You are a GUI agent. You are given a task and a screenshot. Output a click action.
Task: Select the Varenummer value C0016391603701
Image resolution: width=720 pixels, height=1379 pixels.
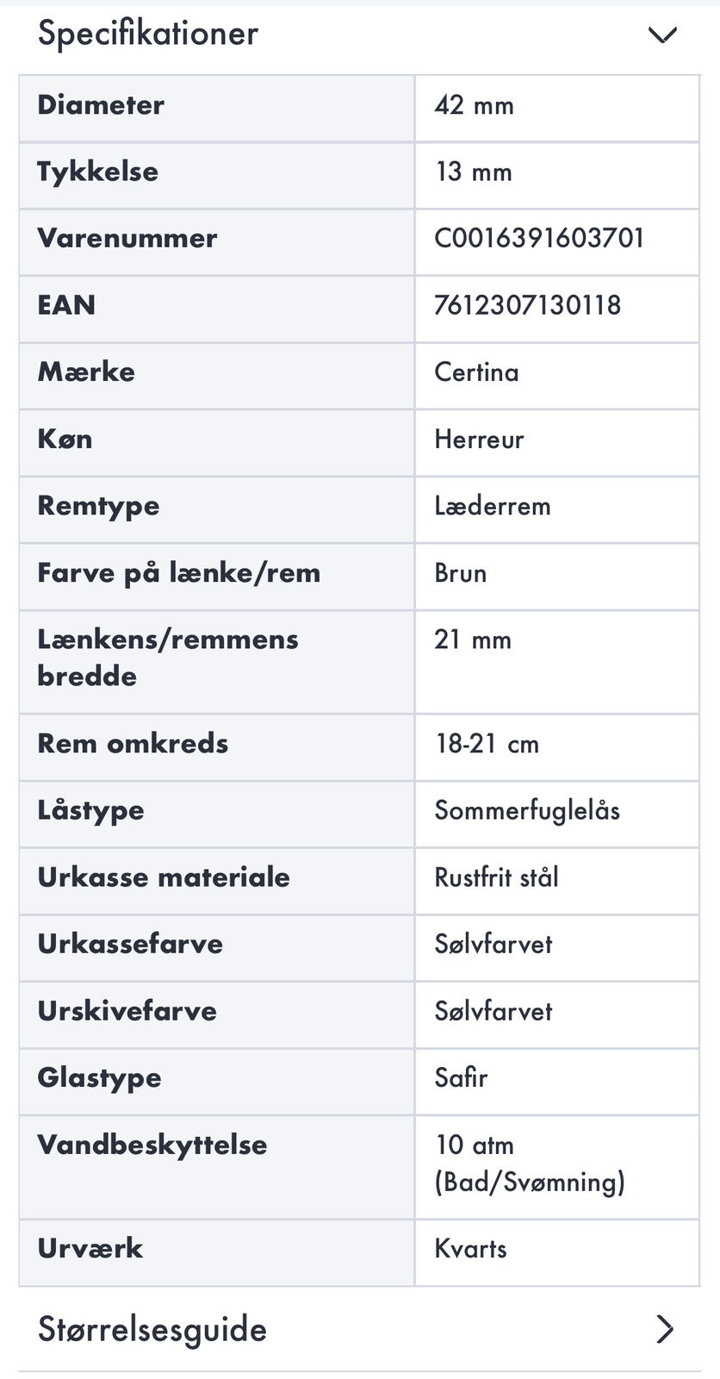[539, 239]
